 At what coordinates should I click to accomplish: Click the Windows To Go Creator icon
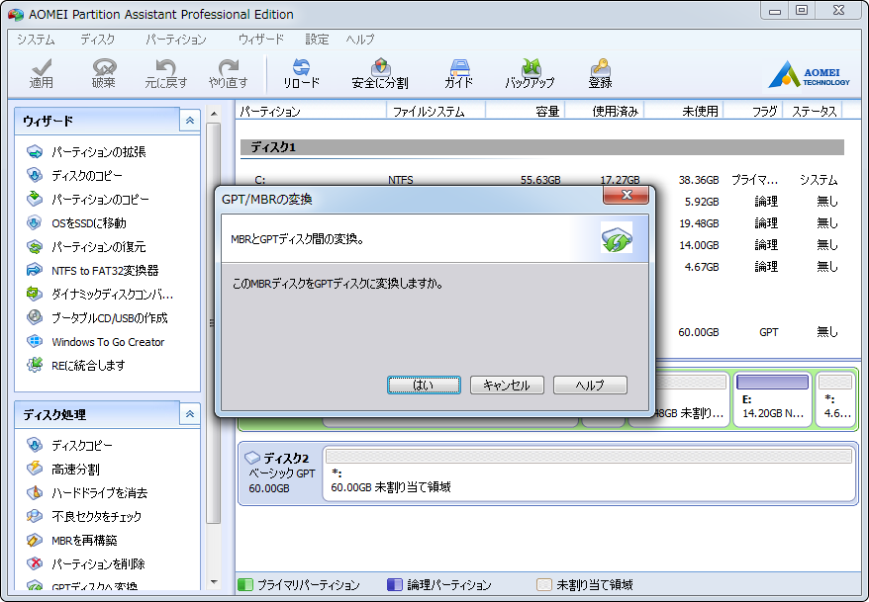click(x=35, y=341)
